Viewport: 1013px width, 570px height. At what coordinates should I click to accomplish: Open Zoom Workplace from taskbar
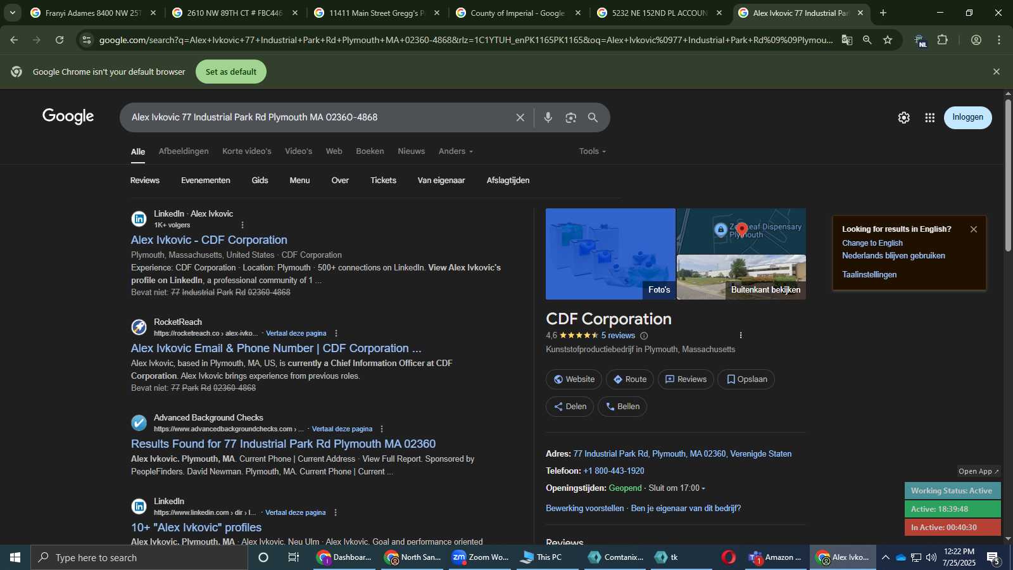pyautogui.click(x=480, y=557)
